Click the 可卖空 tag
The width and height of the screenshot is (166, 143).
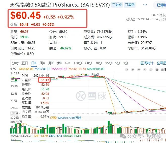(x=130, y=5)
